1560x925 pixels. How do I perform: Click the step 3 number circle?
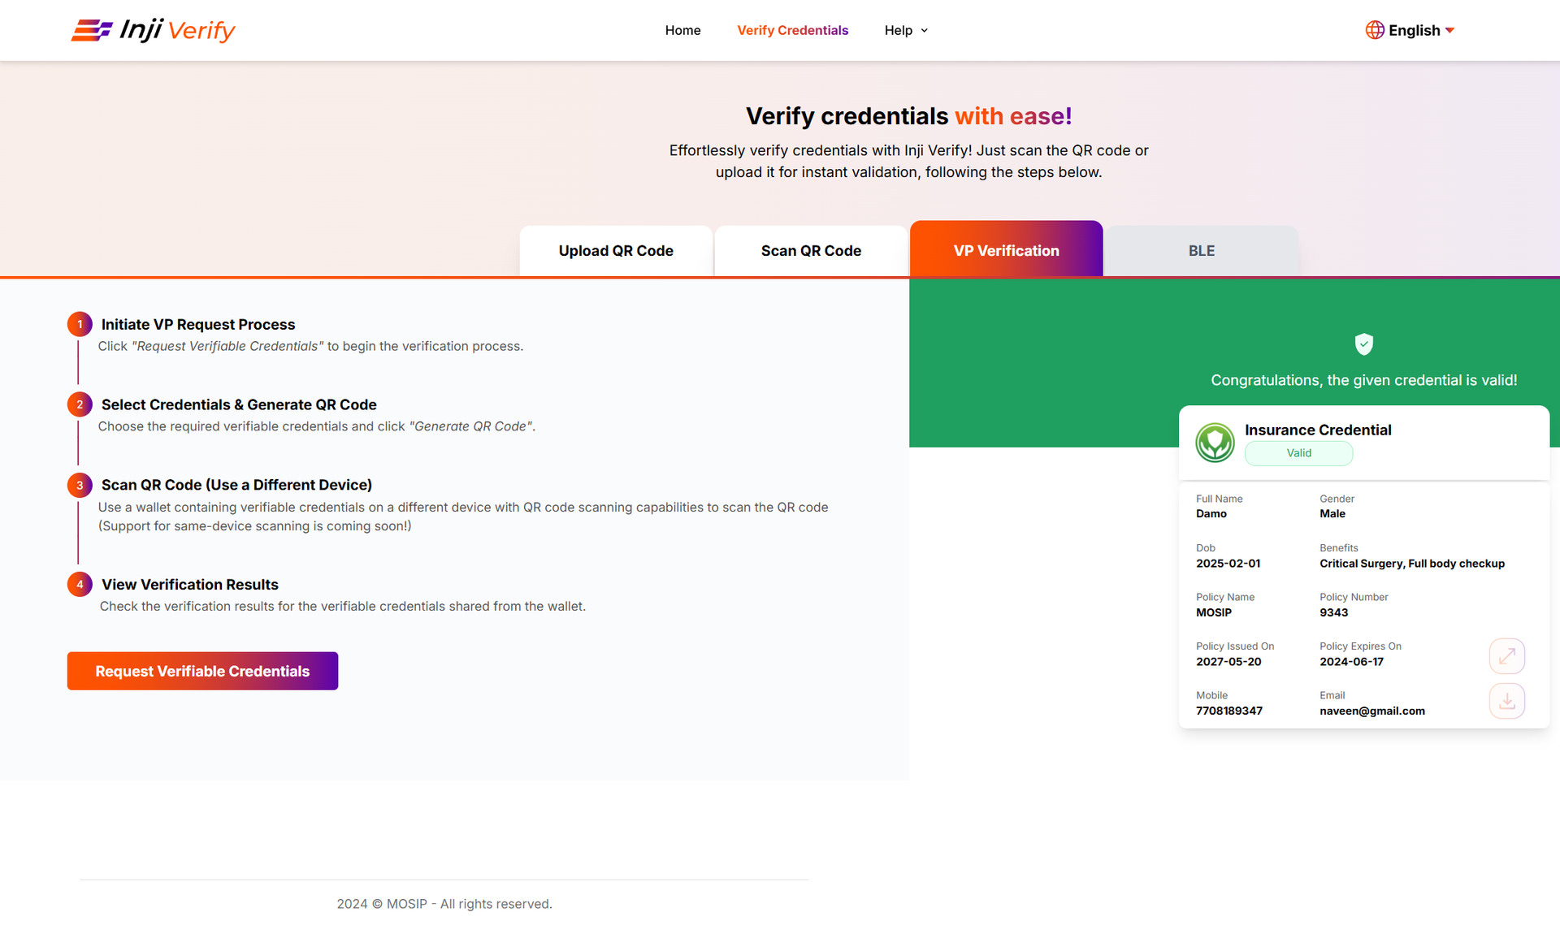pyautogui.click(x=80, y=485)
